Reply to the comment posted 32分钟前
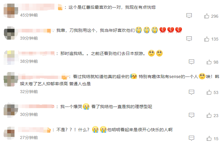Image resolution: width=223 pixels, height=145 pixels. click(x=192, y=92)
